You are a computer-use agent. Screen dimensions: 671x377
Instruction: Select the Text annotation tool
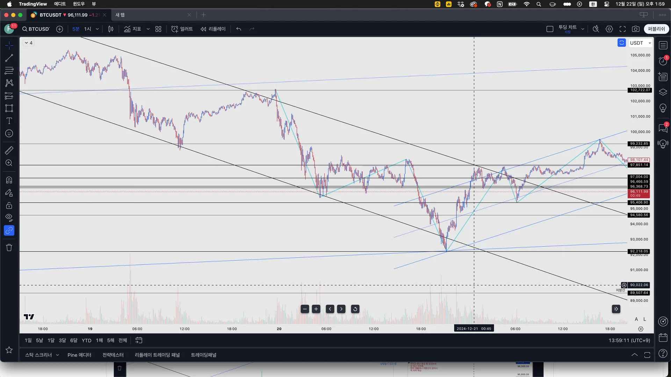tap(9, 121)
